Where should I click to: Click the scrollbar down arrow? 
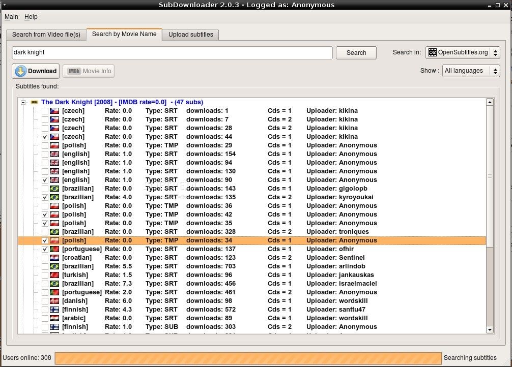pos(490,330)
